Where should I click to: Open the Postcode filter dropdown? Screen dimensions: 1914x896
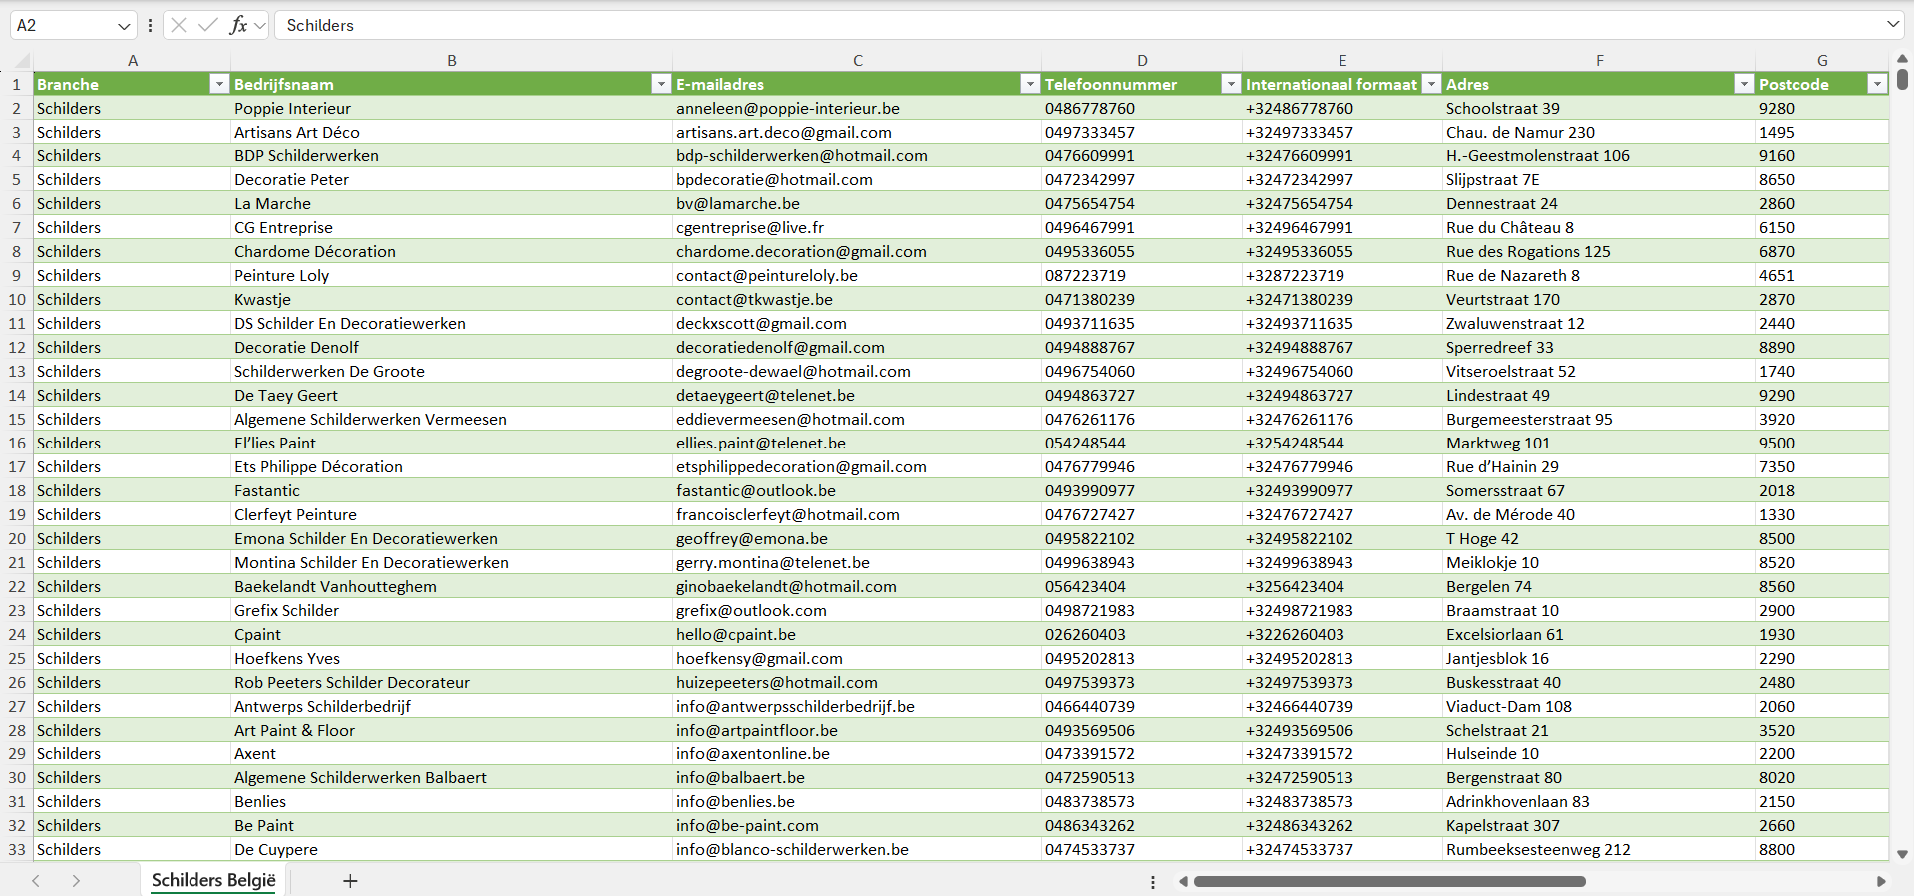pos(1876,84)
